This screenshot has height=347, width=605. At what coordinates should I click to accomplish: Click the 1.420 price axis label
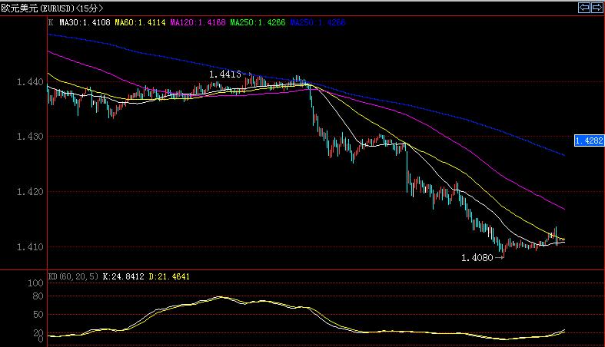coord(30,191)
